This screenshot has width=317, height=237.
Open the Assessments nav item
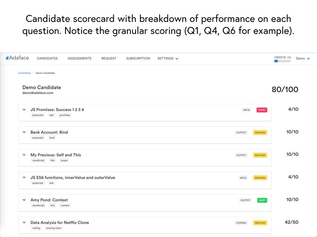80,58
